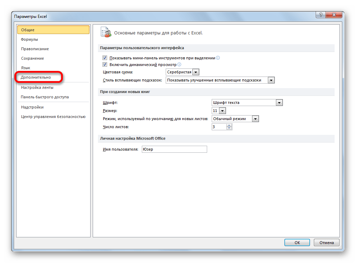Image resolution: width=356 pixels, height=263 pixels.
Task: Click the Excel options header icon
Action: pos(106,32)
